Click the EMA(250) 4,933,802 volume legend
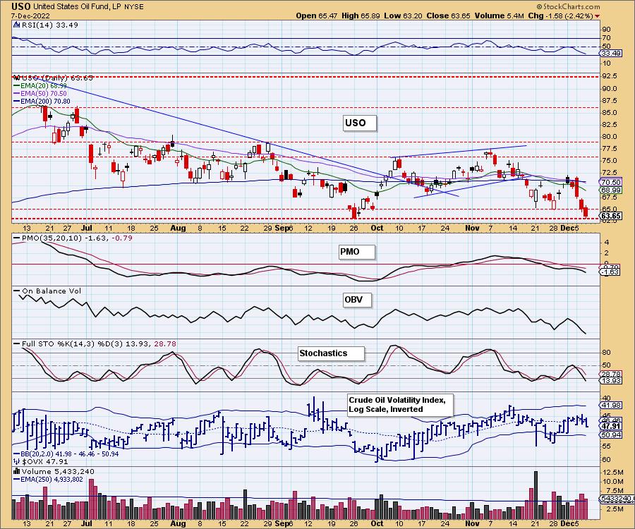This screenshot has height=529, width=635. coord(48,479)
